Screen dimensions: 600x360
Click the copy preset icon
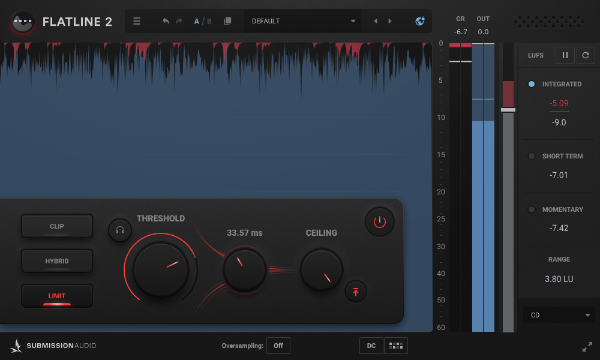click(228, 20)
